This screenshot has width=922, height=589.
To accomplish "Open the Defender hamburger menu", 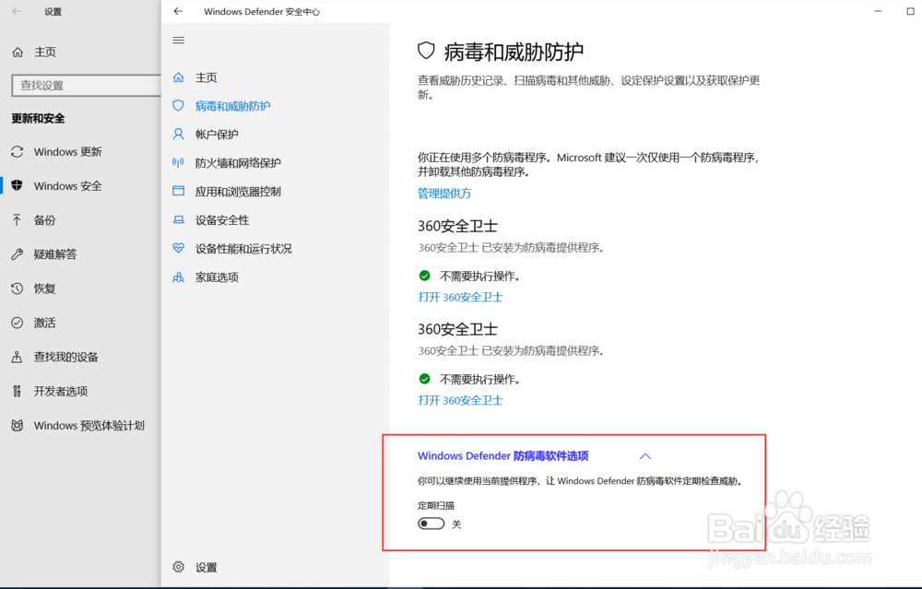I will point(178,40).
